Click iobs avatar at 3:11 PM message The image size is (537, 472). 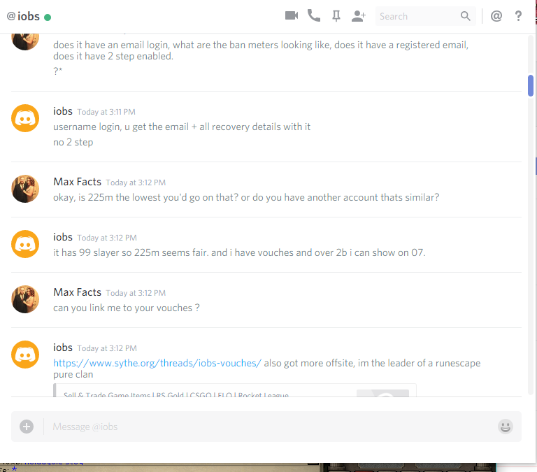pyautogui.click(x=25, y=118)
